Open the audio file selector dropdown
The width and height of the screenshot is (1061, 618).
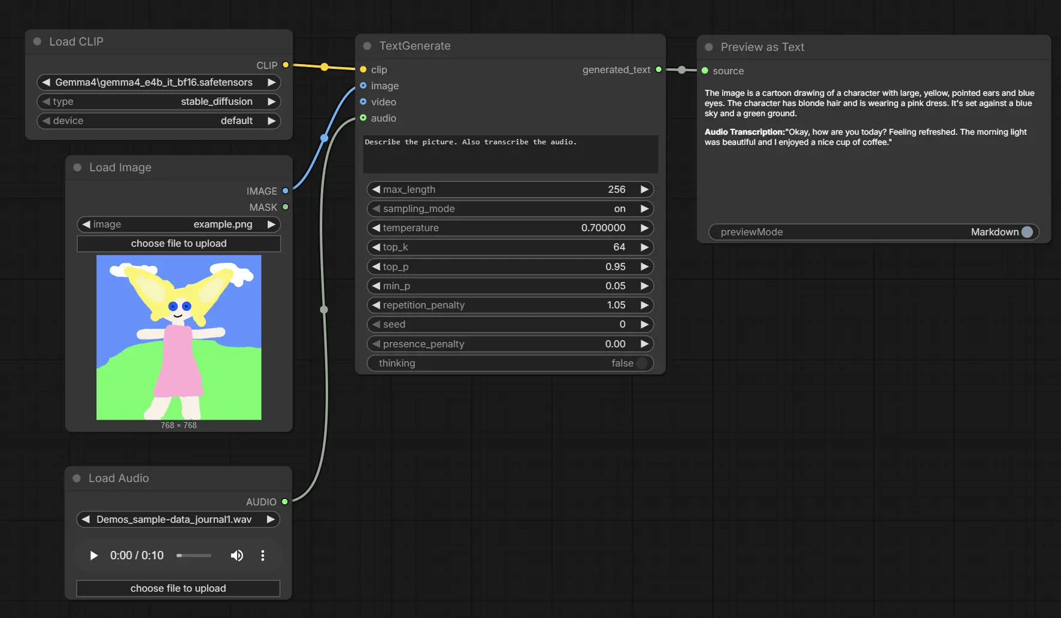click(178, 519)
